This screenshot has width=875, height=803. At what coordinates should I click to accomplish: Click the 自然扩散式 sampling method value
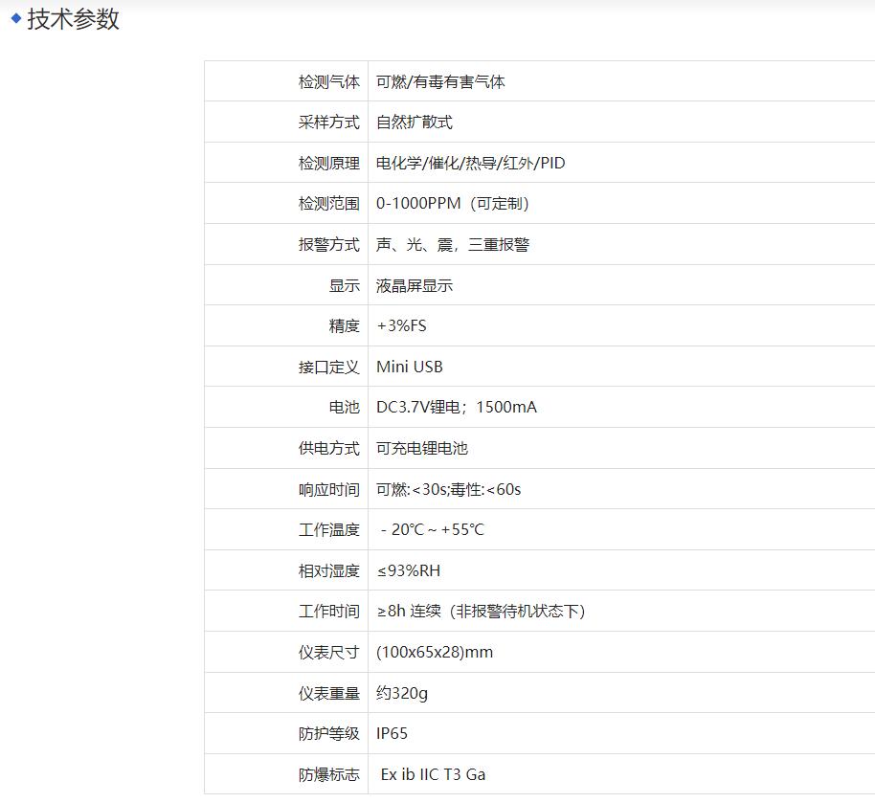(414, 123)
